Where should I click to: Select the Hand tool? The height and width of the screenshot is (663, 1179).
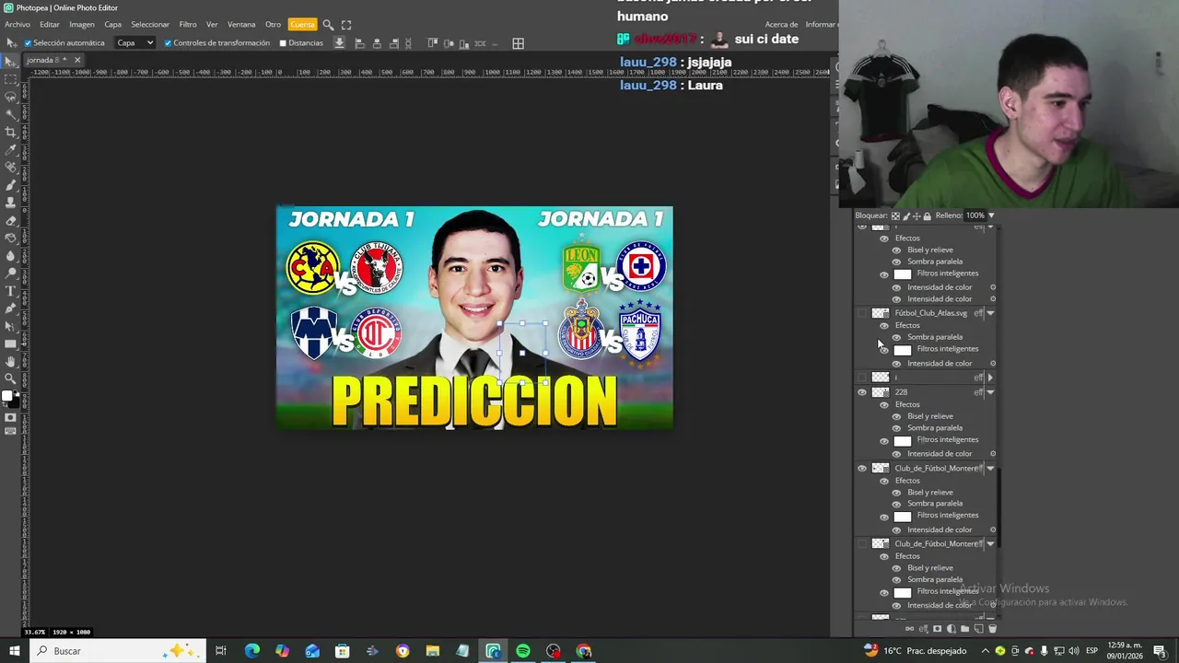pyautogui.click(x=11, y=362)
